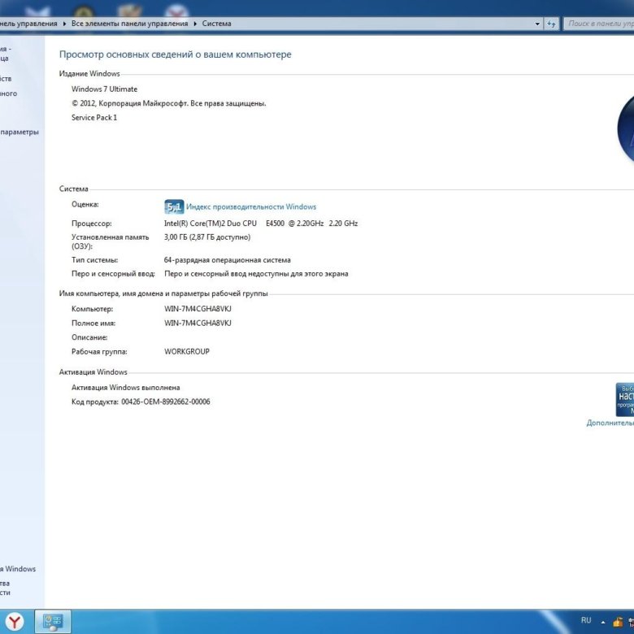
Task: Click the 'Компьютер:' label
Action: pos(92,309)
